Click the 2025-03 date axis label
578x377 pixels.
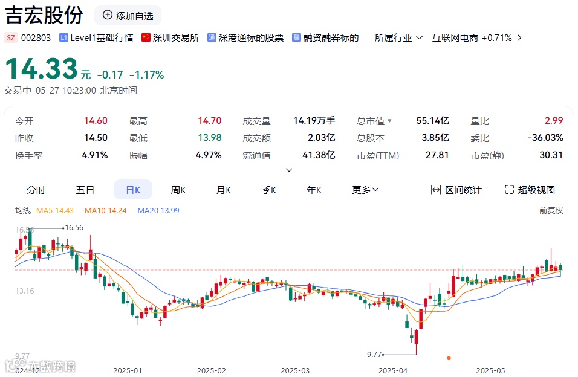(x=295, y=370)
